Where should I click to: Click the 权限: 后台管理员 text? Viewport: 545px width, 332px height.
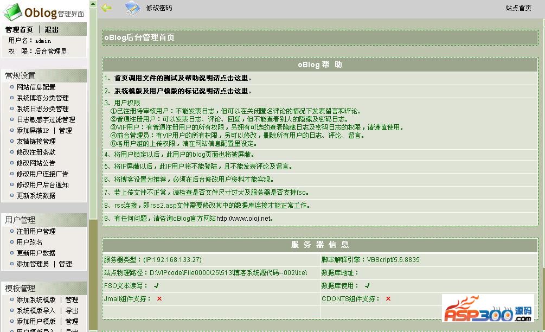[37, 52]
